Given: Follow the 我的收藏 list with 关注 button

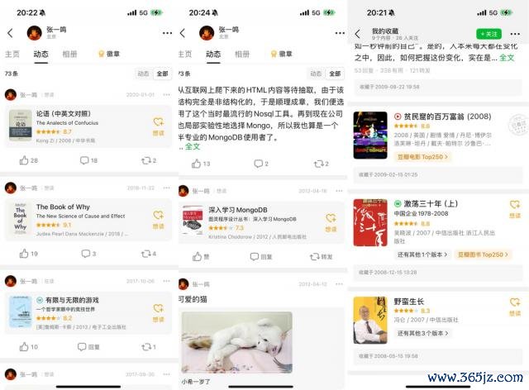Looking at the screenshot, I should pyautogui.click(x=488, y=34).
